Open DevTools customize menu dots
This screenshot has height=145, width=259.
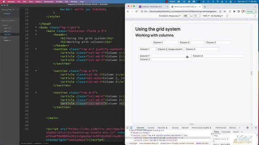click(x=252, y=128)
